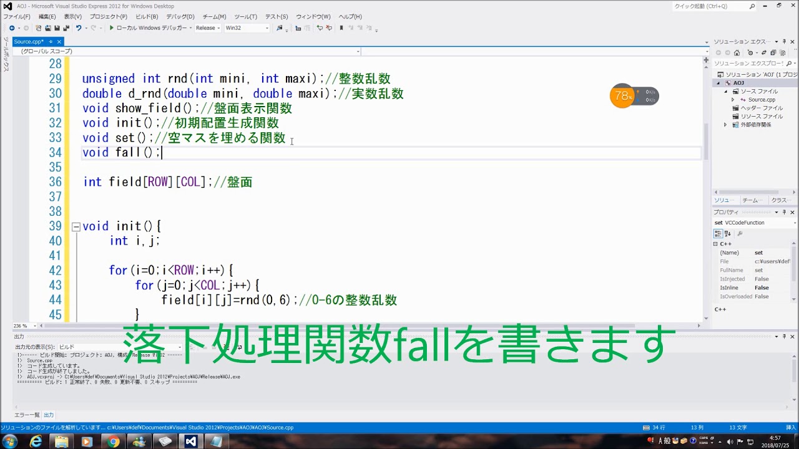Switch to the クラス tab in side panel

coord(779,200)
